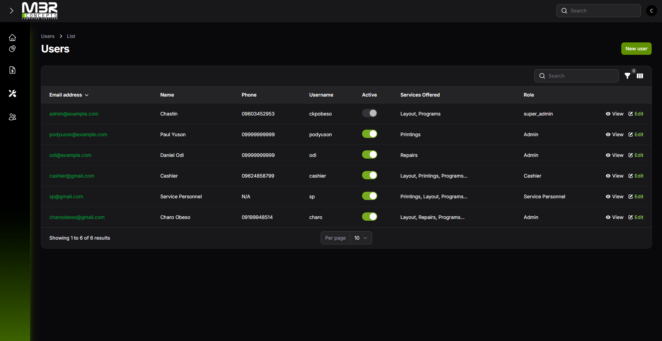Enable the Active toggle for Chastin
The height and width of the screenshot is (341, 662).
click(369, 113)
